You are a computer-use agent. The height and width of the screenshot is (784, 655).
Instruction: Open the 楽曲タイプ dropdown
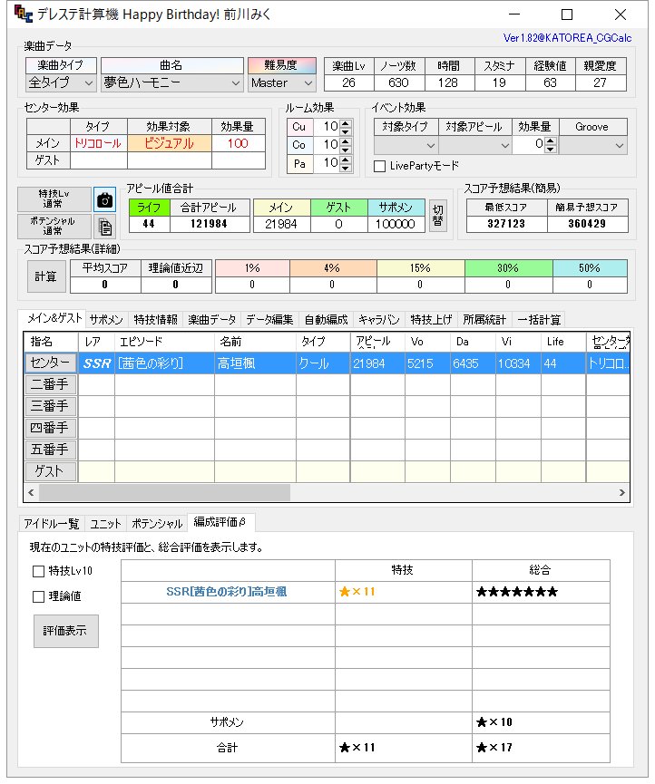61,83
